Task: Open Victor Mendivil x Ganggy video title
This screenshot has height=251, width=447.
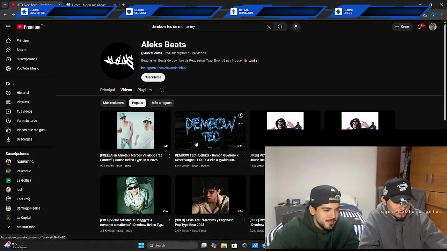Action: [x=132, y=222]
